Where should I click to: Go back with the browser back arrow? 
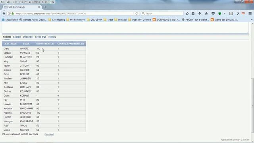pos(4,14)
